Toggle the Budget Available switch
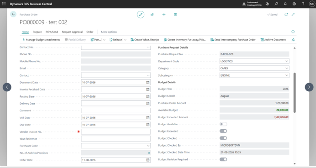The height and width of the screenshot is (168, 316). pos(223,124)
